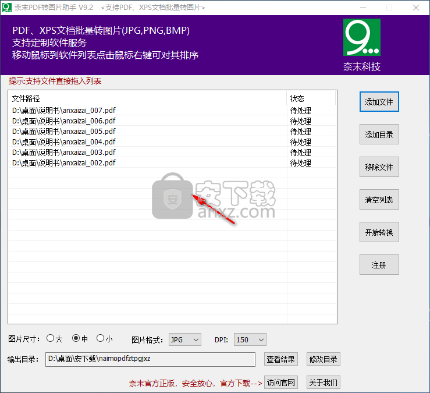Start conversion with 开始转换
This screenshot has height=393, width=430.
pos(379,232)
